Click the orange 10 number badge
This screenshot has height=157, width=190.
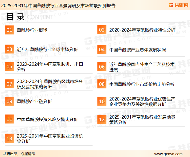pos(102,101)
